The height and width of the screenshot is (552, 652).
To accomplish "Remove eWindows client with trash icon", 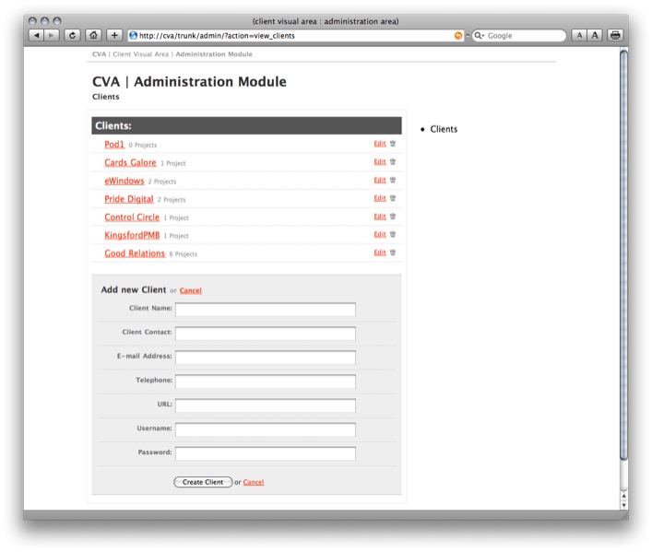I will [393, 181].
